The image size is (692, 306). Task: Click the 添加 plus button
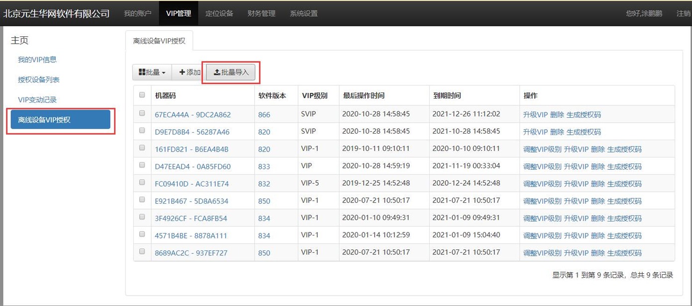(190, 73)
